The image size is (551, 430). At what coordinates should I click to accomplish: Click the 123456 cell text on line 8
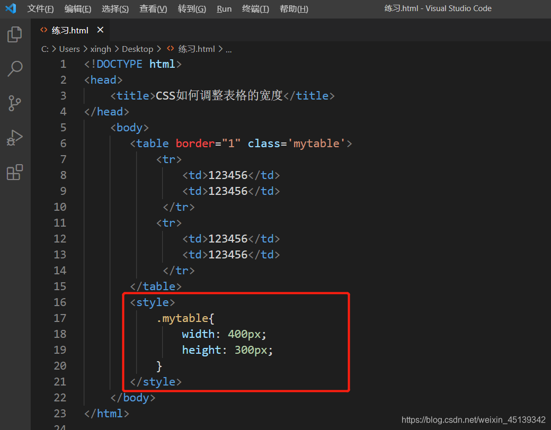coord(228,175)
